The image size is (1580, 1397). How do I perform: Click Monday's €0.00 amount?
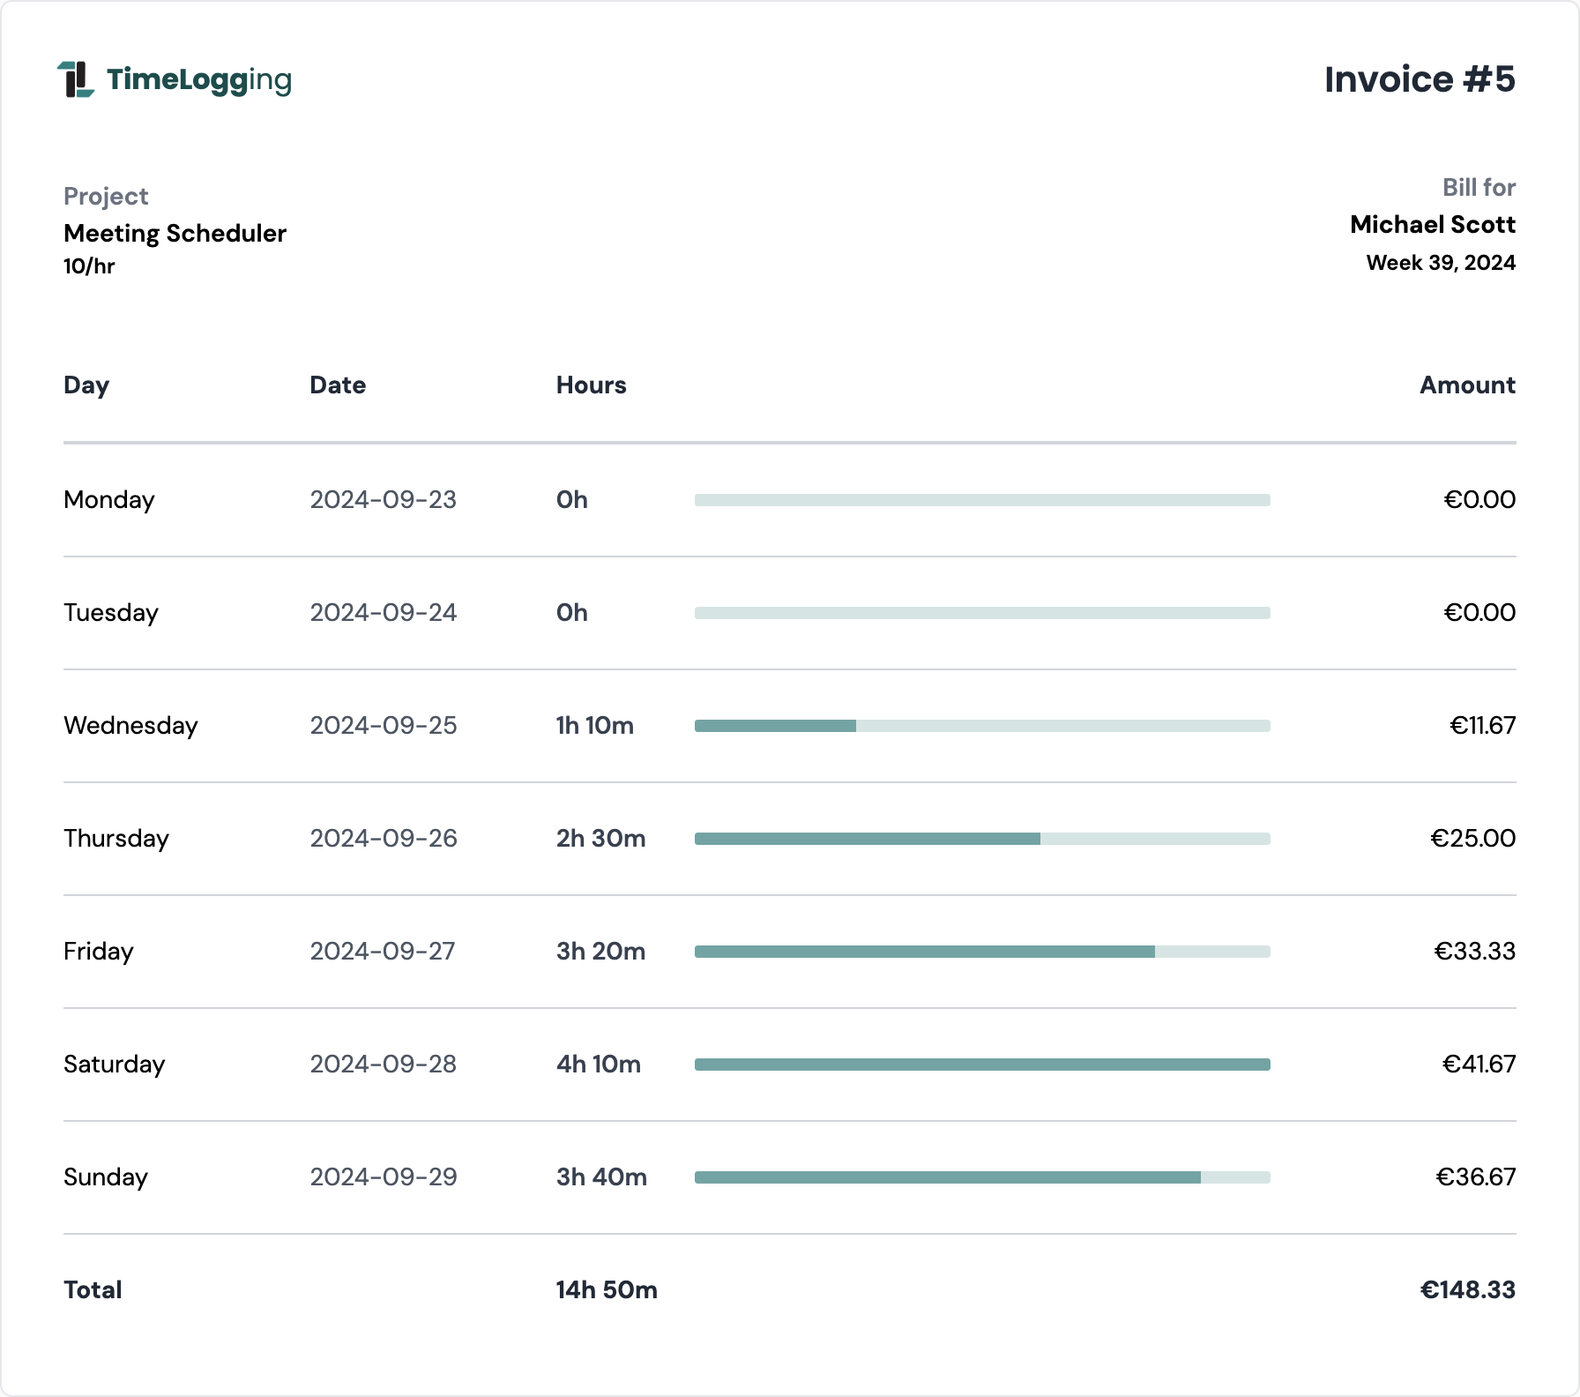[x=1479, y=499]
